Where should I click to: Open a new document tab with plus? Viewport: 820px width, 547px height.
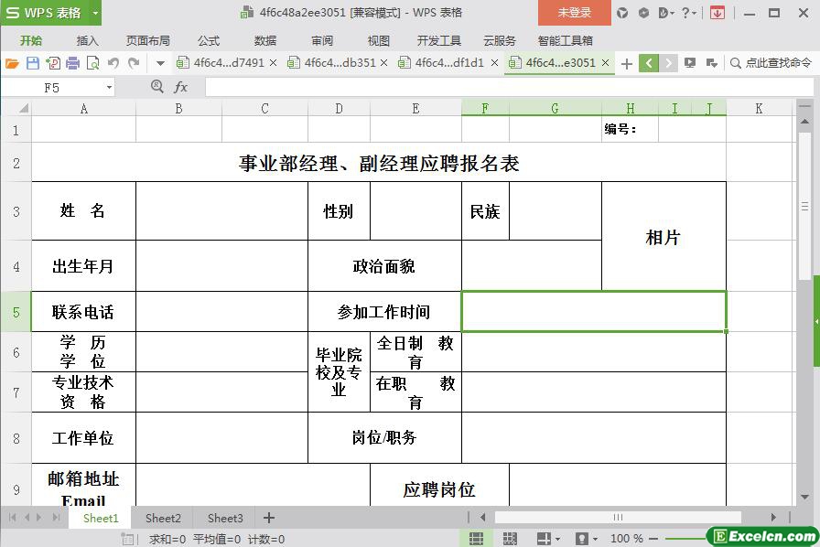click(x=626, y=63)
